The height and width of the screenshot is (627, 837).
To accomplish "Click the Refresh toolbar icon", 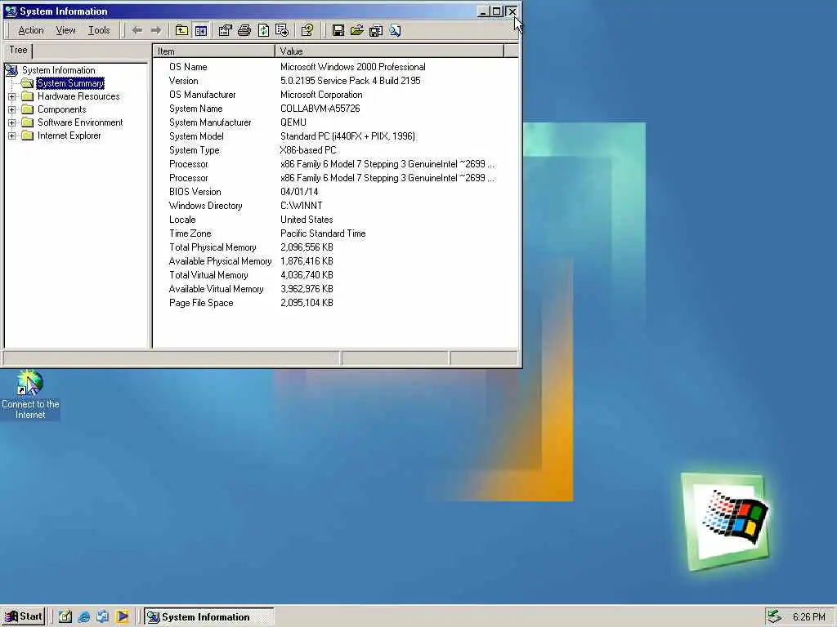I will click(263, 30).
